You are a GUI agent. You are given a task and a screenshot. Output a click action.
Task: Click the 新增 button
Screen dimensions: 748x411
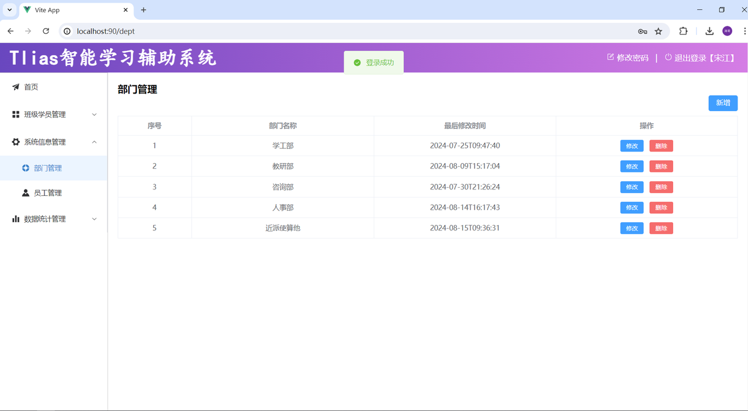pos(722,102)
